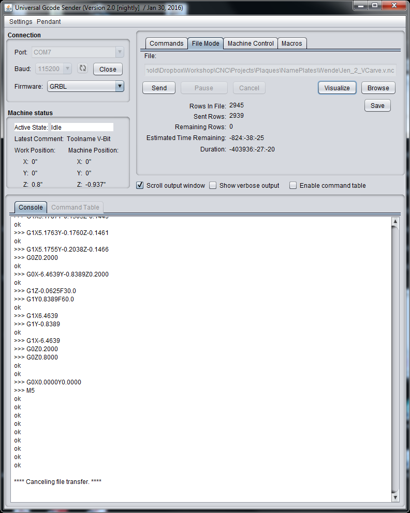The height and width of the screenshot is (513, 410).
Task: Click the '>>> G1X5.1763Y-0.1760Z-0.1461' line
Action: click(62, 232)
